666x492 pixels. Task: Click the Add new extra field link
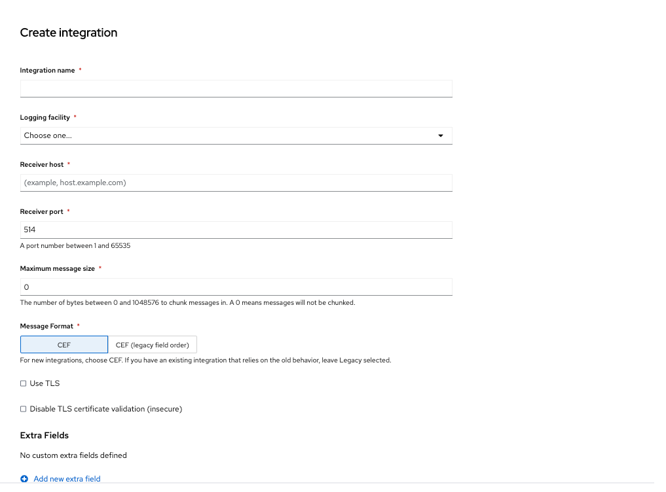pyautogui.click(x=67, y=479)
